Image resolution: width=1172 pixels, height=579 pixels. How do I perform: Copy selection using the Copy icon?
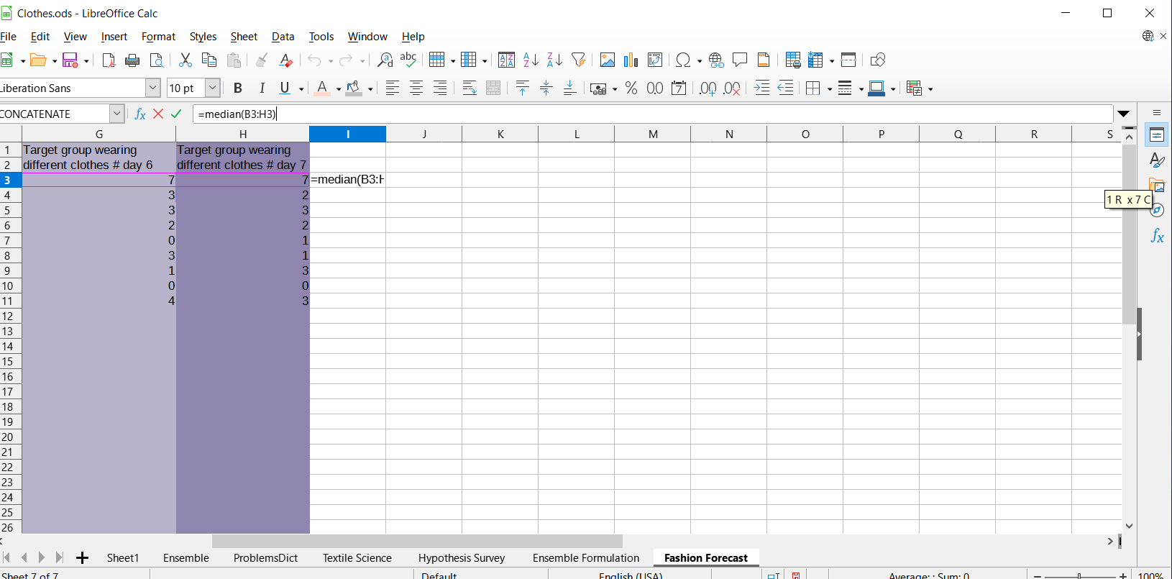[209, 60]
